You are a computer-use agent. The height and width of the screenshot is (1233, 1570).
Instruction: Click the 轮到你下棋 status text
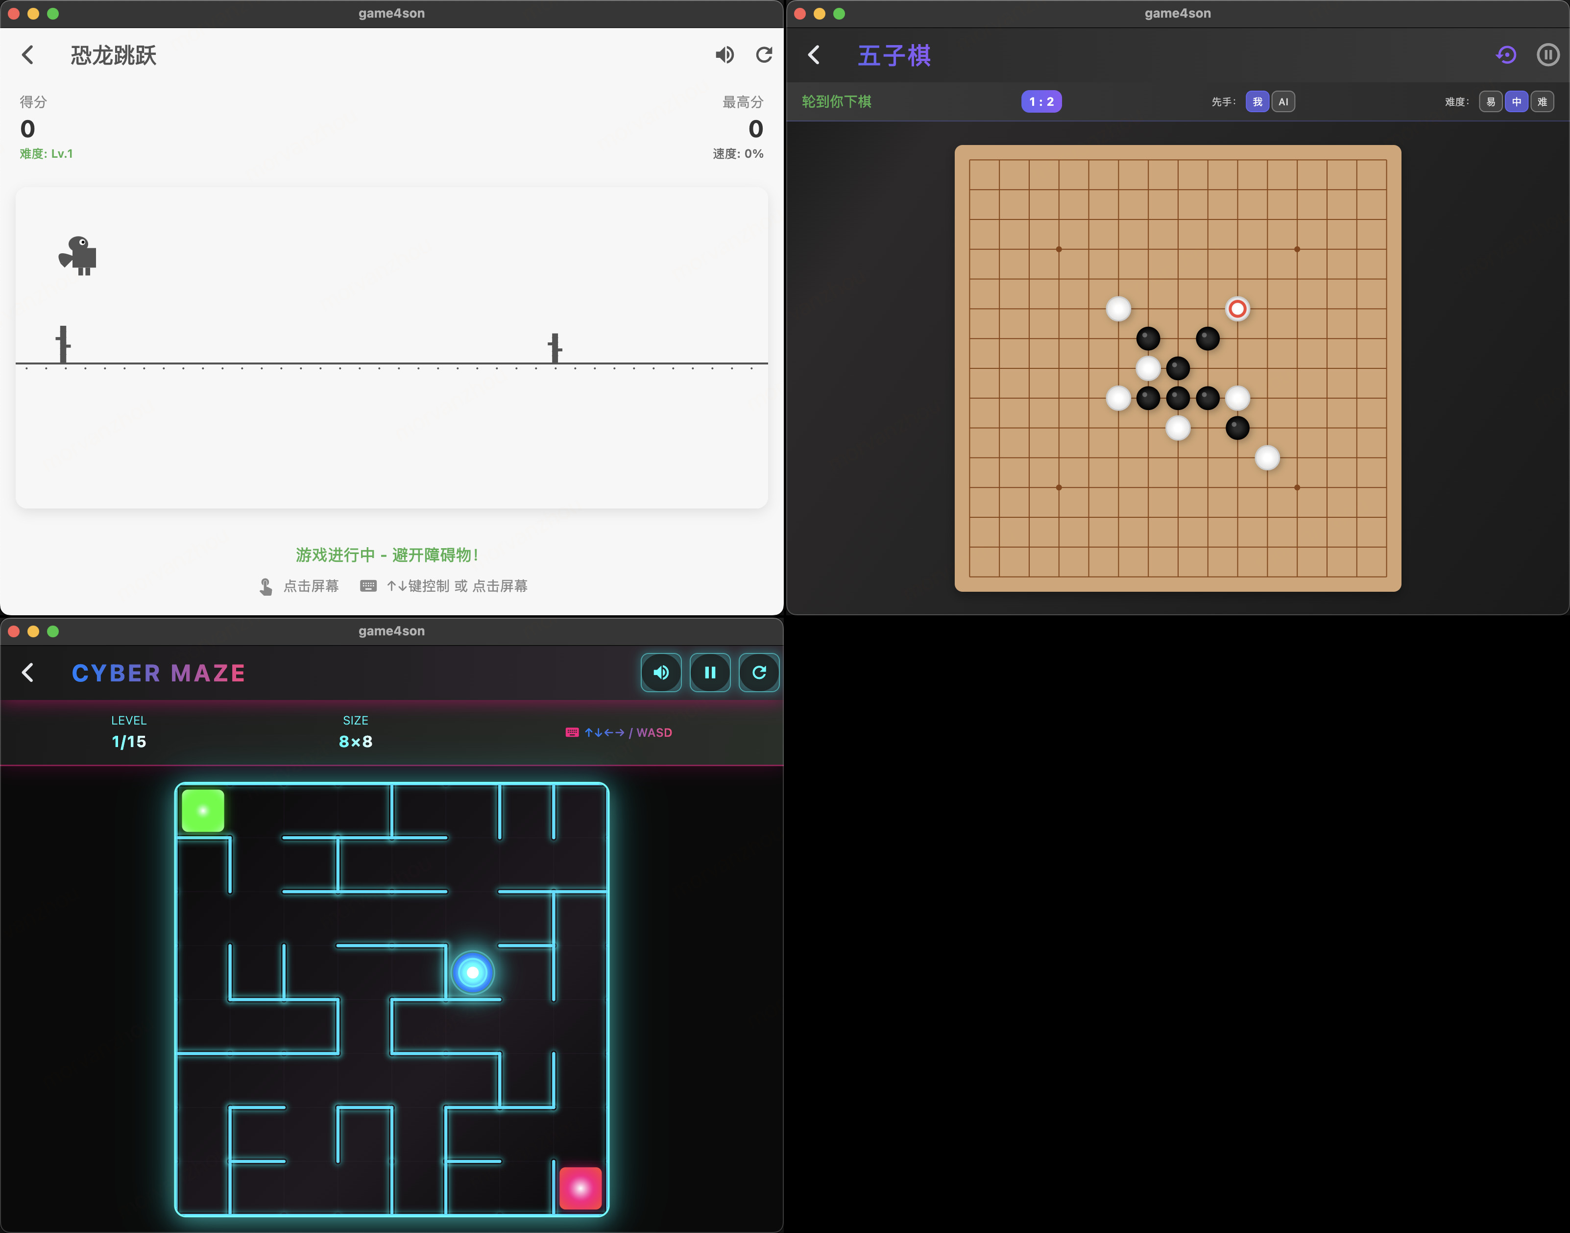click(x=837, y=102)
